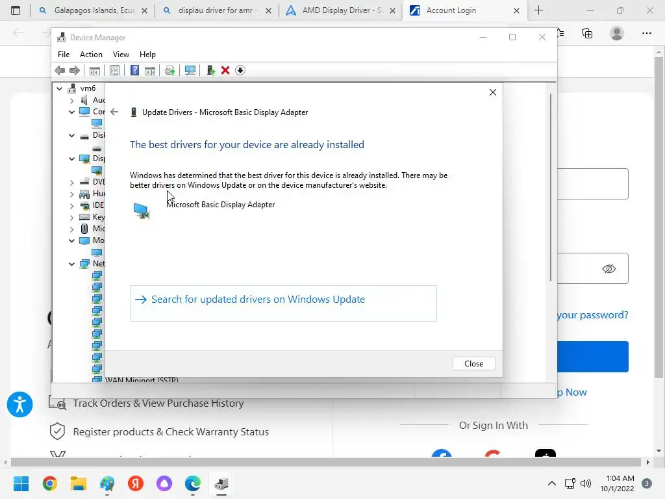Open File Explorer from the taskbar
665x499 pixels.
[79, 483]
